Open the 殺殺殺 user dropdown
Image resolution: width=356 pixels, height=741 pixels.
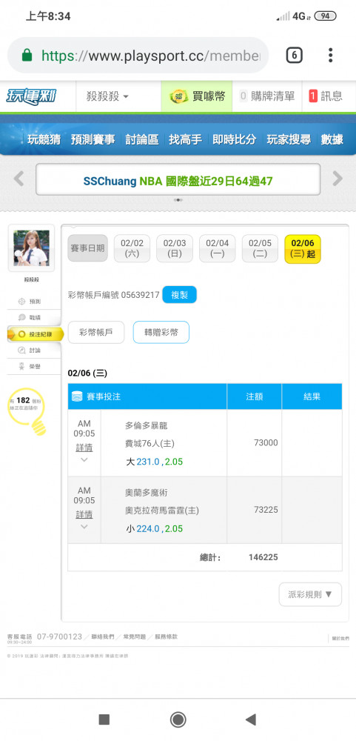pos(107,96)
